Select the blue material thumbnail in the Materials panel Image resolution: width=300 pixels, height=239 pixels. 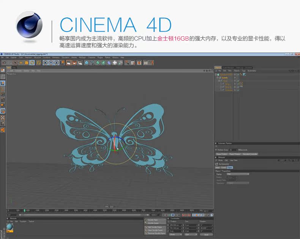10,227
